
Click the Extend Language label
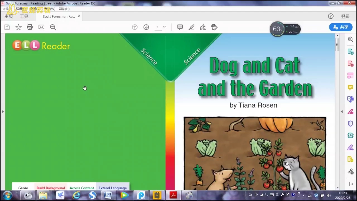pyautogui.click(x=113, y=188)
